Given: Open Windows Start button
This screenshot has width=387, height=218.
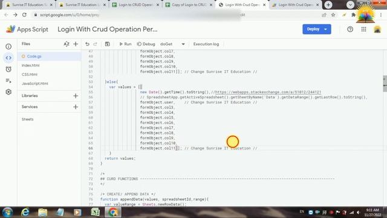Looking at the screenshot, I should (x=7, y=212).
